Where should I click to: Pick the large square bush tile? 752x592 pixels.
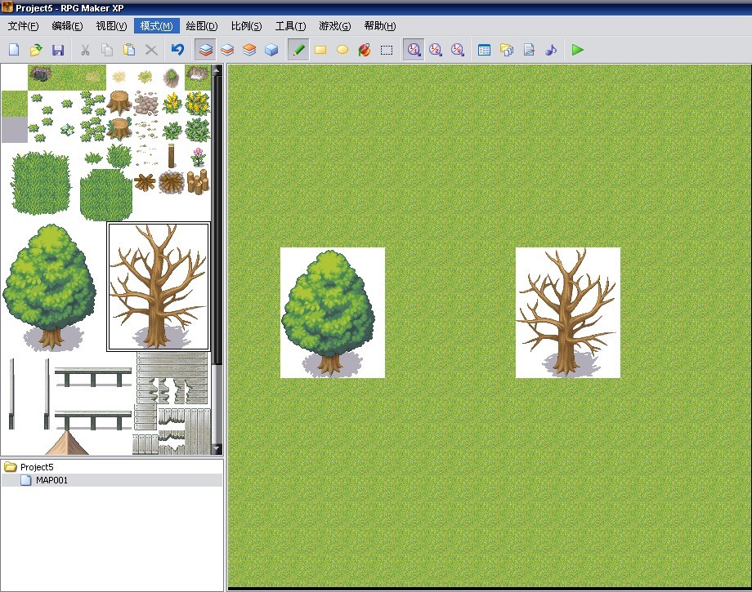click(41, 182)
